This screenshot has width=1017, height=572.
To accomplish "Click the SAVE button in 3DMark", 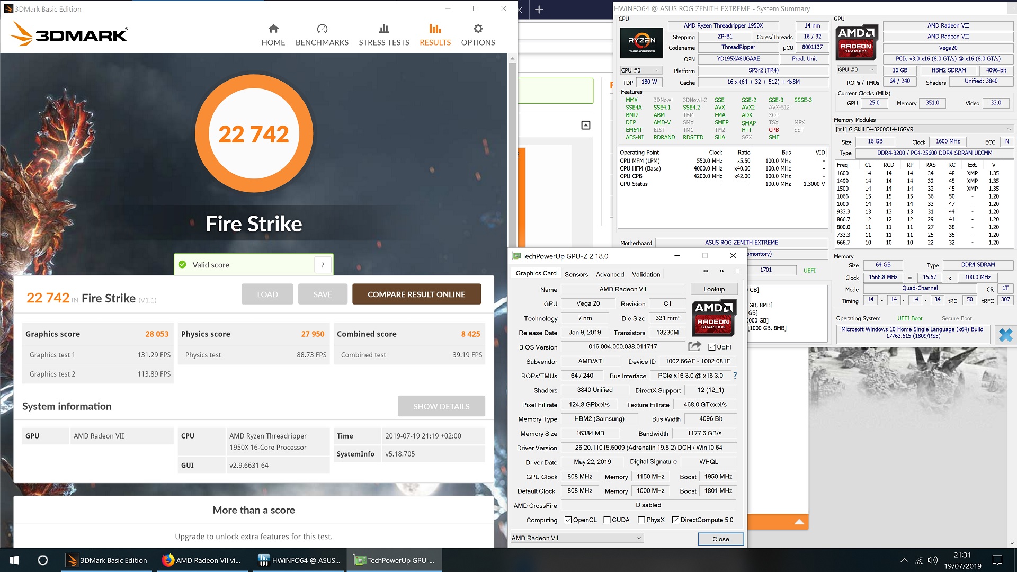I will click(323, 294).
